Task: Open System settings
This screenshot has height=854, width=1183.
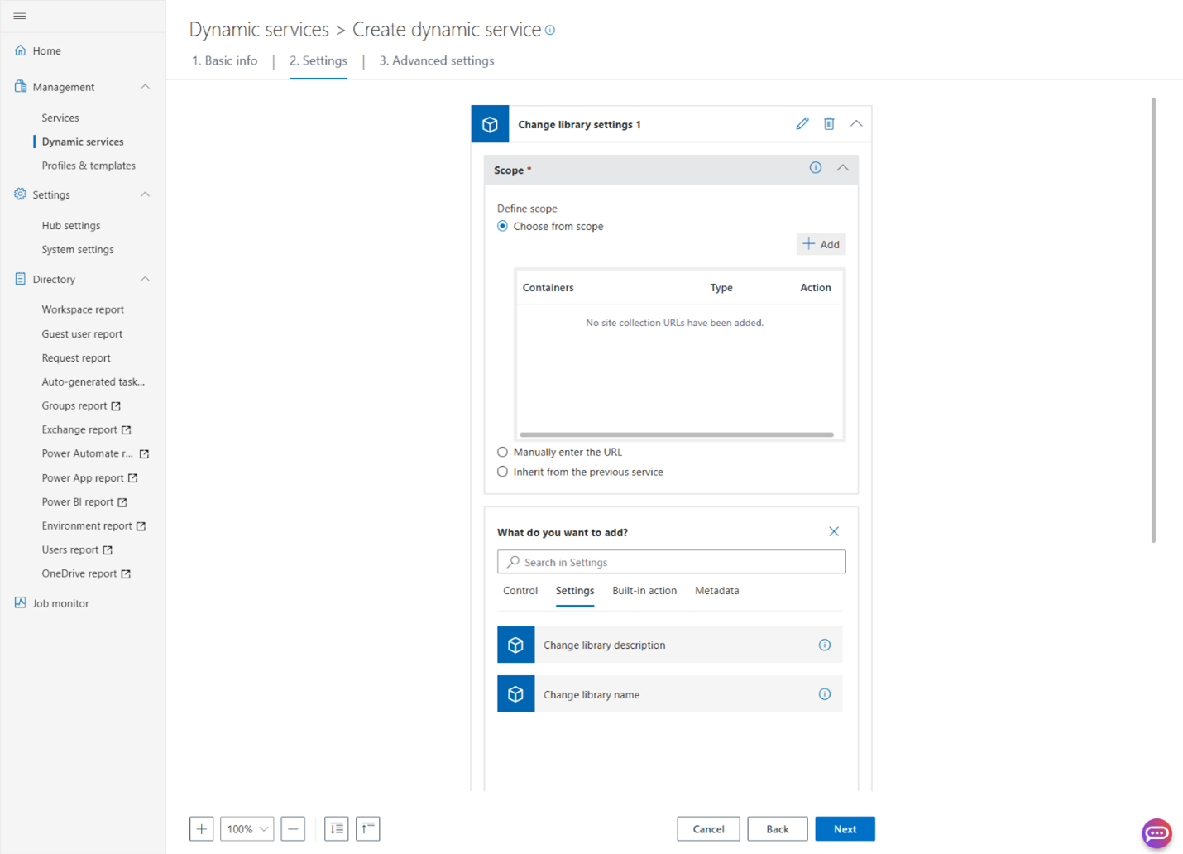Action: (x=78, y=249)
